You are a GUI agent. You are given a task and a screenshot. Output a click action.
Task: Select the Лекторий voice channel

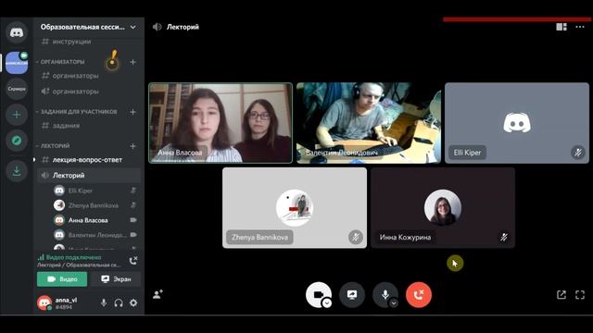89,175
